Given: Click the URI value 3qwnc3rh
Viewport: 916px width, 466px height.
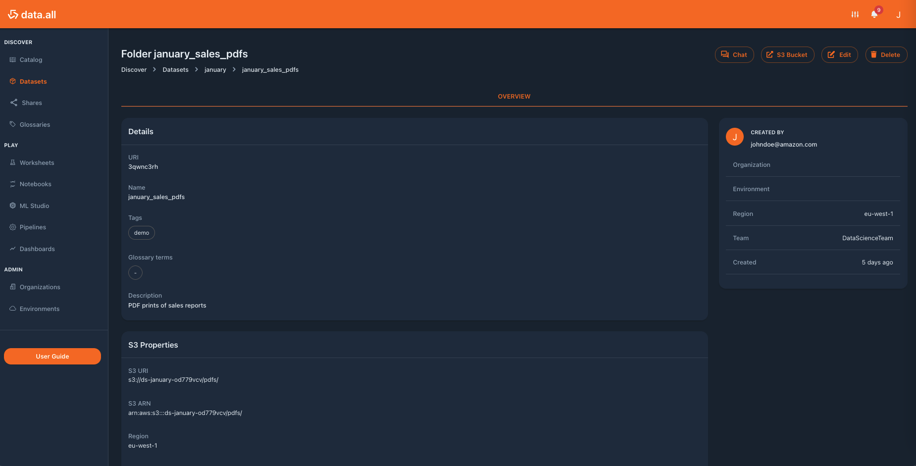Looking at the screenshot, I should point(143,167).
